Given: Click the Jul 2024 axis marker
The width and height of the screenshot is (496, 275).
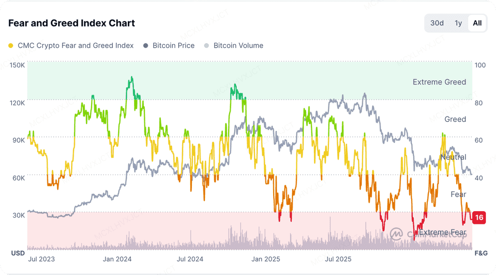Looking at the screenshot, I should point(190,259).
